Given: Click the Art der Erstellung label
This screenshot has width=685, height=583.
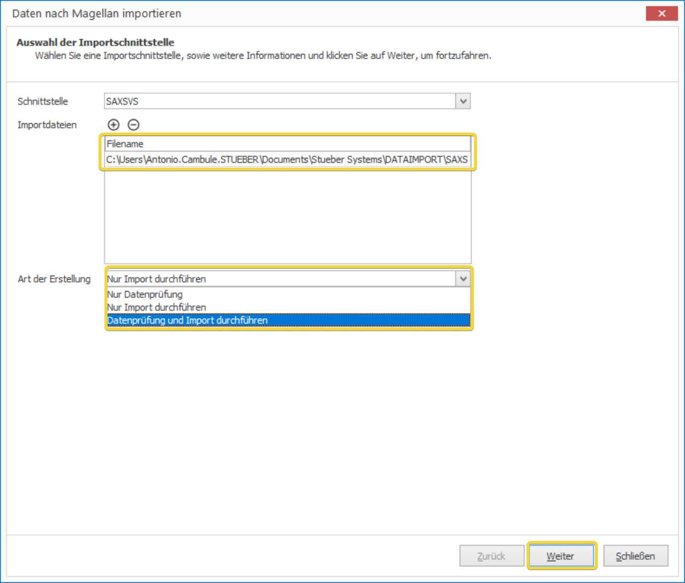Looking at the screenshot, I should coord(54,279).
